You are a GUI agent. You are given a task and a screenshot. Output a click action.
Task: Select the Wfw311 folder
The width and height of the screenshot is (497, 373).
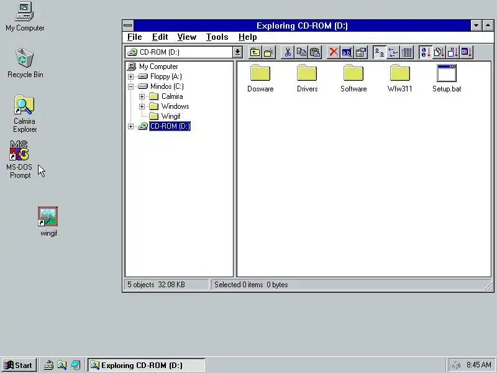point(399,78)
